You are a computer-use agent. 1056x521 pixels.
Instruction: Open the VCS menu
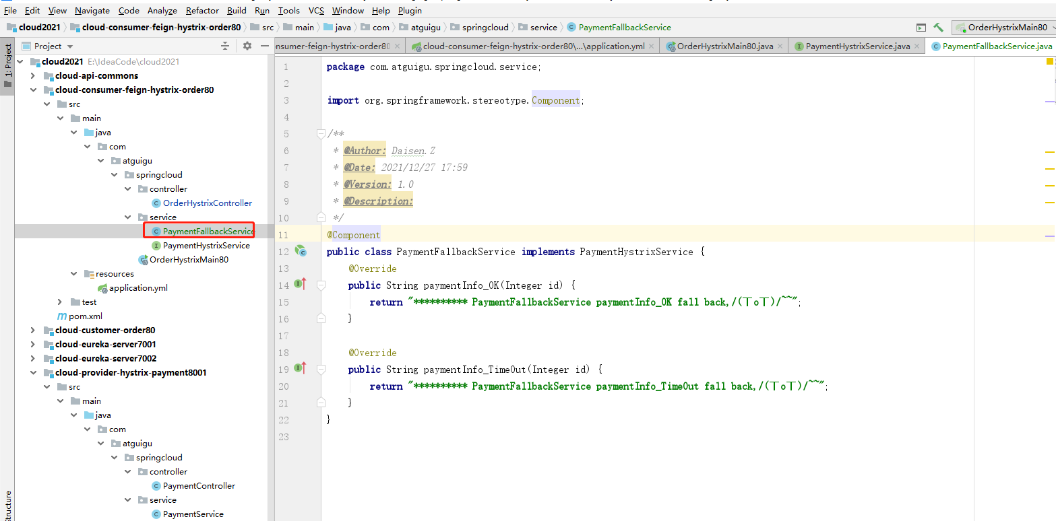[x=316, y=10]
